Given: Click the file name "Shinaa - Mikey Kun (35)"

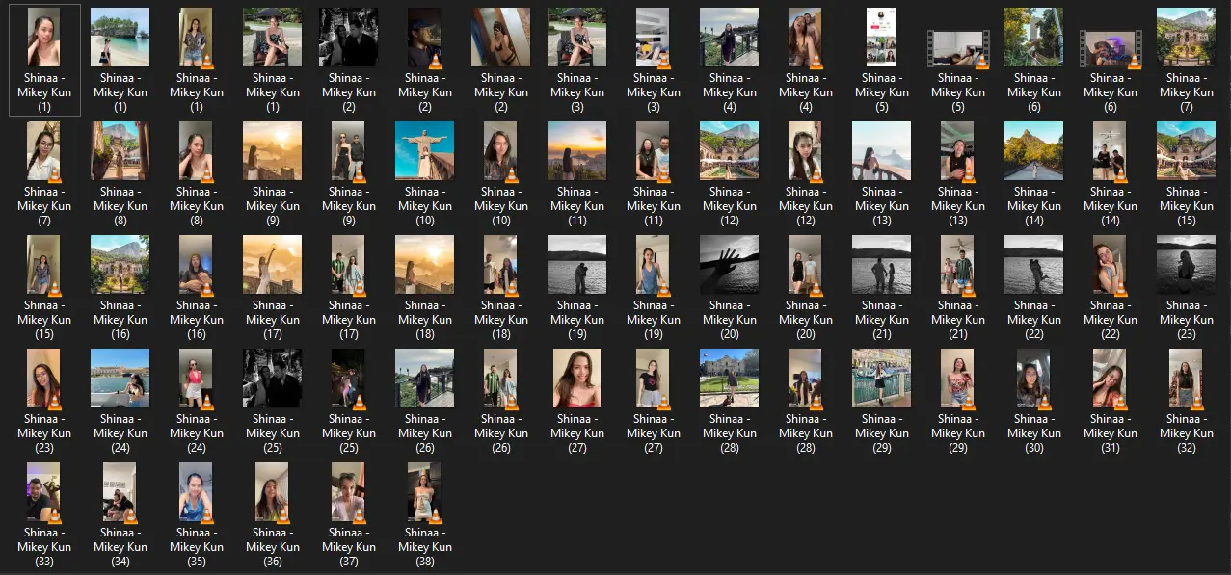Looking at the screenshot, I should pyautogui.click(x=196, y=546).
